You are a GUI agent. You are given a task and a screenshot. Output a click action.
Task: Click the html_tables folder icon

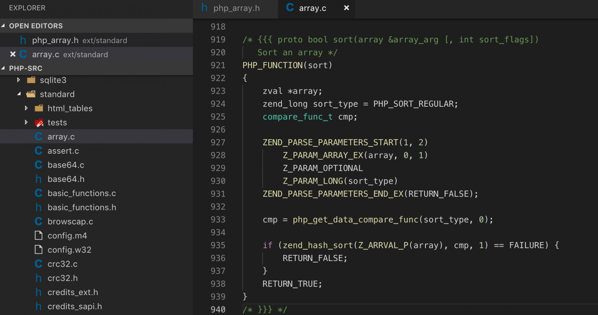point(39,108)
